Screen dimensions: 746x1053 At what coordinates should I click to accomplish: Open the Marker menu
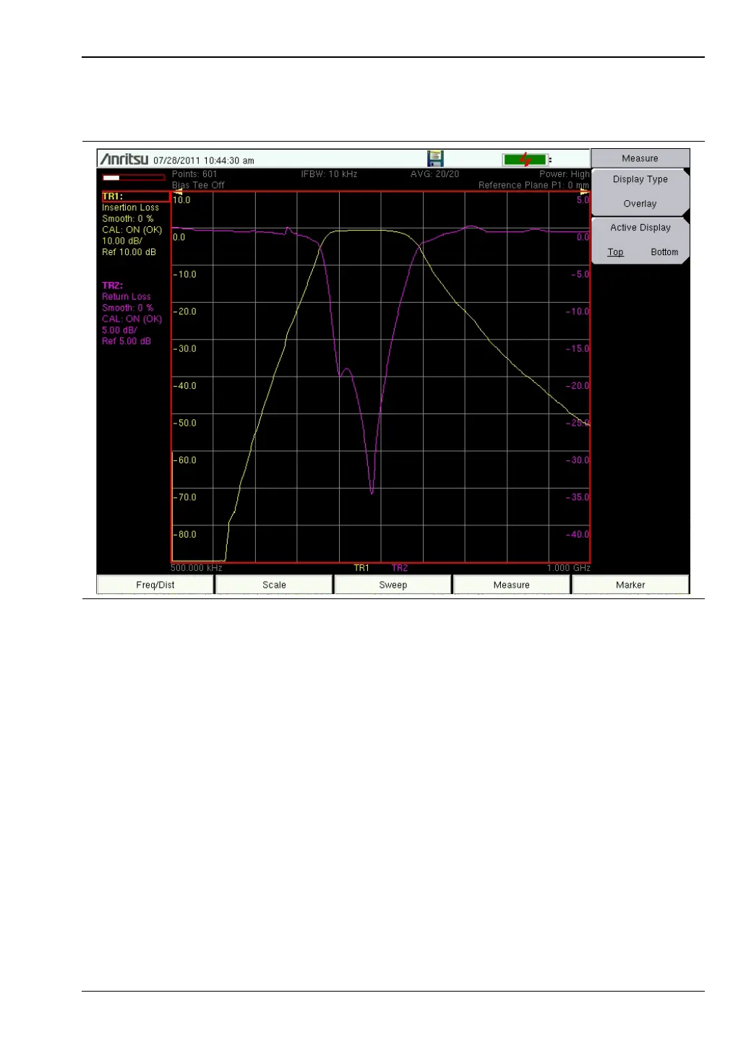(x=630, y=585)
